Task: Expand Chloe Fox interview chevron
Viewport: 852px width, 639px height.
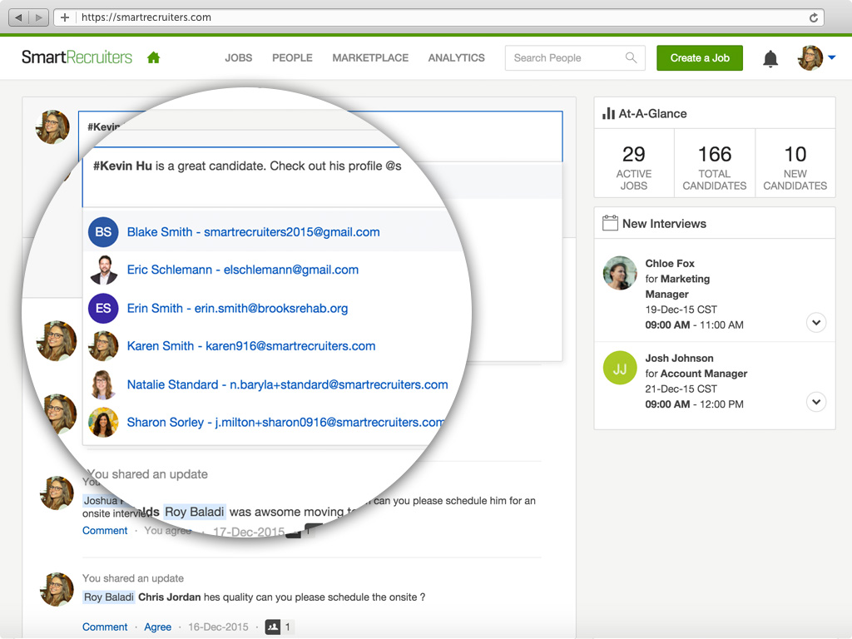Action: pos(816,323)
